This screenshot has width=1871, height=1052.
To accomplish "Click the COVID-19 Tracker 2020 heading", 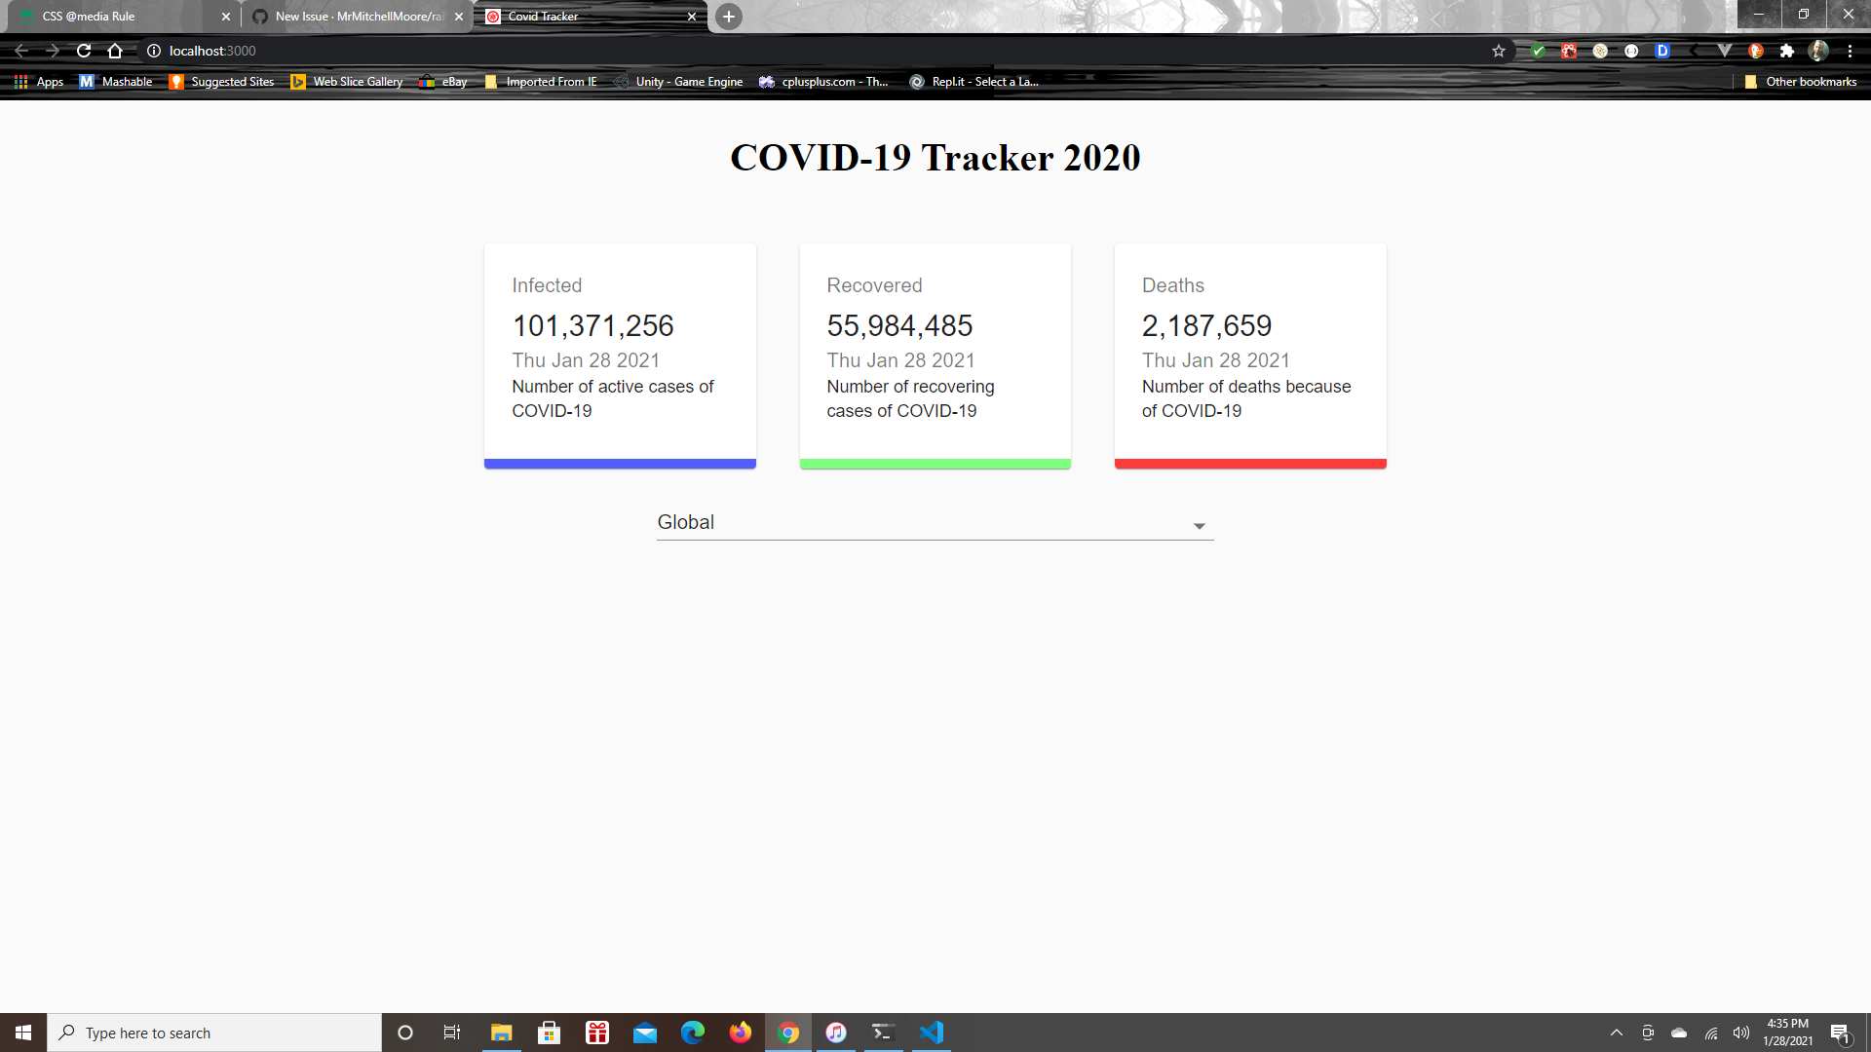I will point(935,158).
